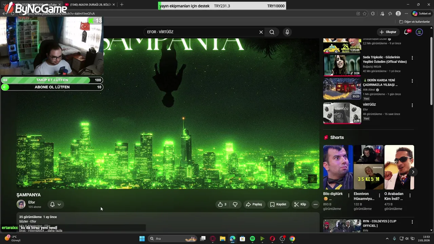Open File Explorer from taskbar
Image resolution: width=434 pixels, height=244 pixels.
point(222,239)
